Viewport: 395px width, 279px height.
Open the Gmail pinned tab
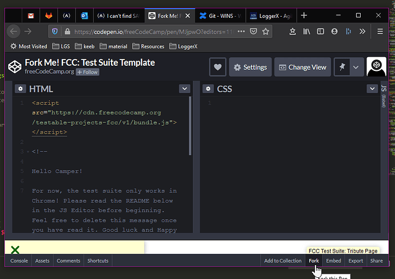31,16
